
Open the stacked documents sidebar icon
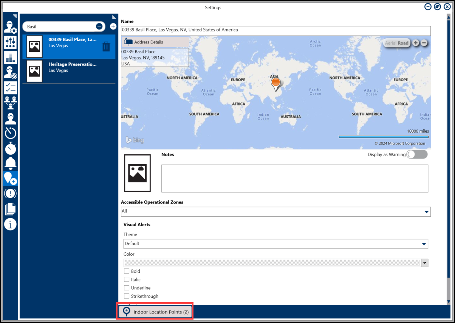(x=11, y=209)
